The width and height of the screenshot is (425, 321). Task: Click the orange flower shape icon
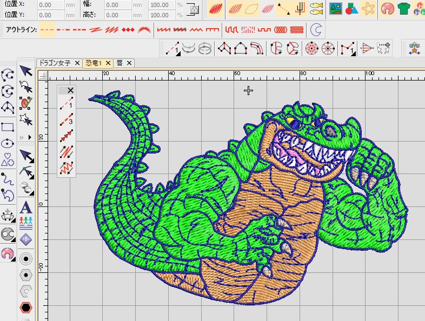click(x=369, y=9)
